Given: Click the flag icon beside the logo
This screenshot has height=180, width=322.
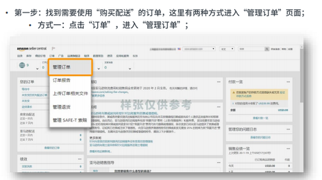Looking at the screenshot, I should [x=53, y=48].
